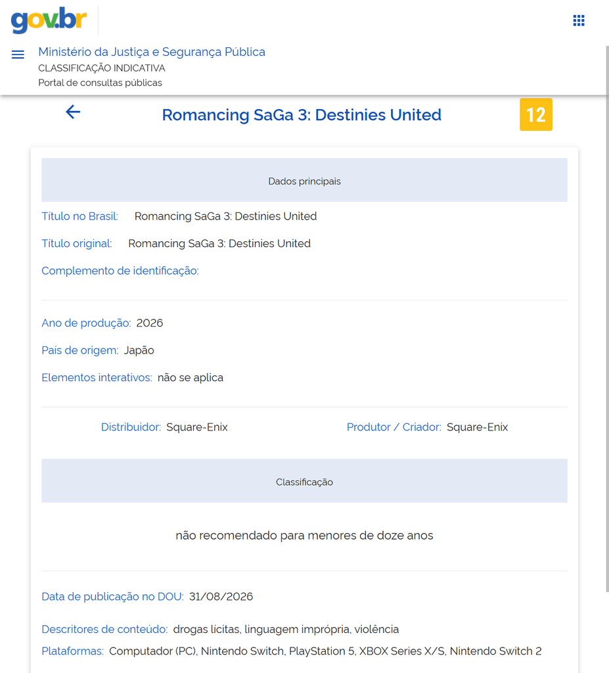Click the Descritores de conteúdo label
609x673 pixels.
coord(104,629)
